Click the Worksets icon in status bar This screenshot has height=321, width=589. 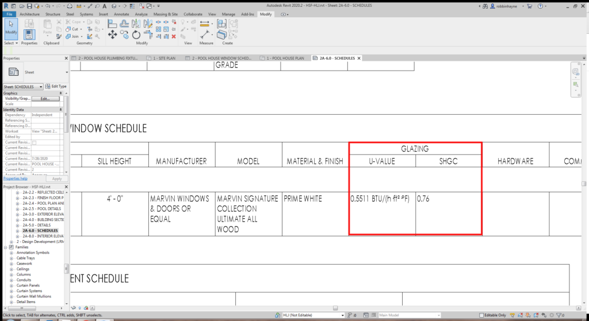277,315
